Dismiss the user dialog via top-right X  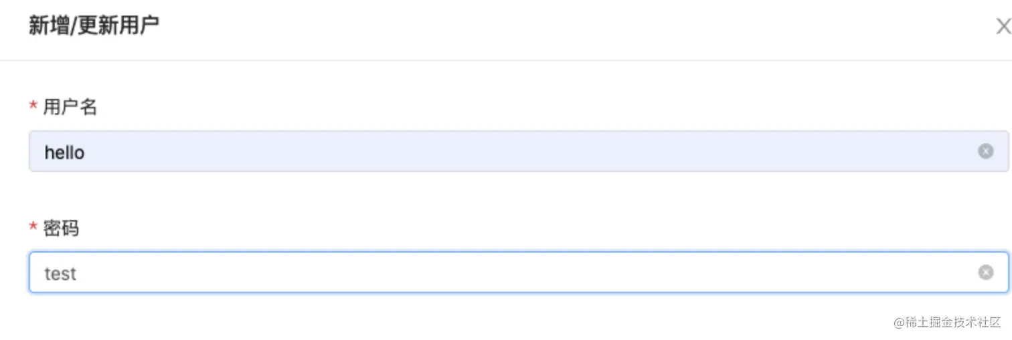[1003, 27]
